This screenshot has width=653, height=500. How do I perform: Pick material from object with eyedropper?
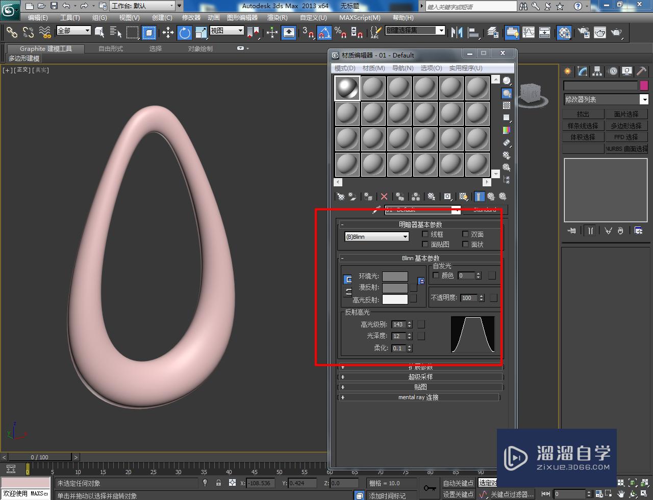coord(376,210)
